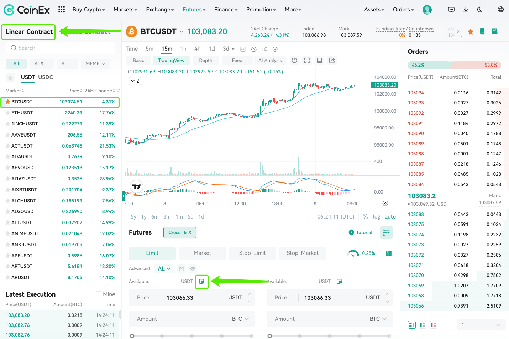Open the AI Analysis tab
Viewport: 509px width, 339px height.
[x=270, y=61]
